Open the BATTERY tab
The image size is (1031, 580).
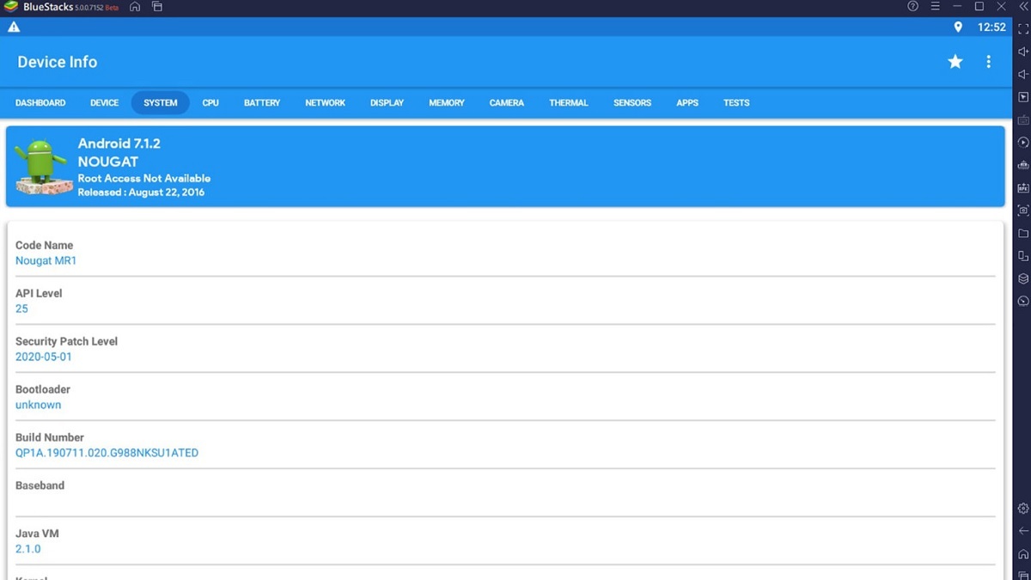pos(262,103)
